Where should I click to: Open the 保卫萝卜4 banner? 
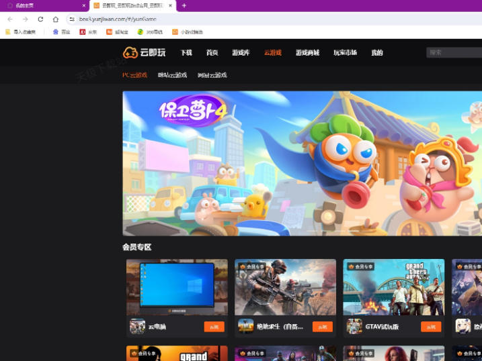[x=302, y=164]
